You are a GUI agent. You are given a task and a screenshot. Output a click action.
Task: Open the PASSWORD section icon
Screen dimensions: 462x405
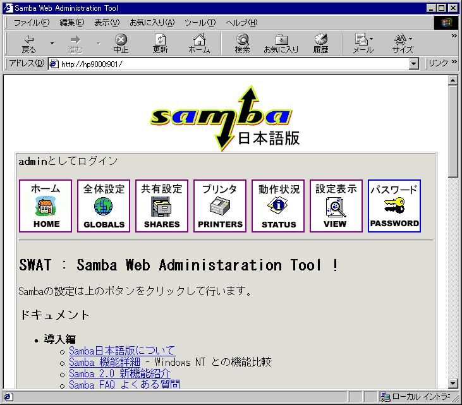tap(394, 206)
